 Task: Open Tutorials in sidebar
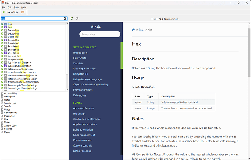click(78, 63)
